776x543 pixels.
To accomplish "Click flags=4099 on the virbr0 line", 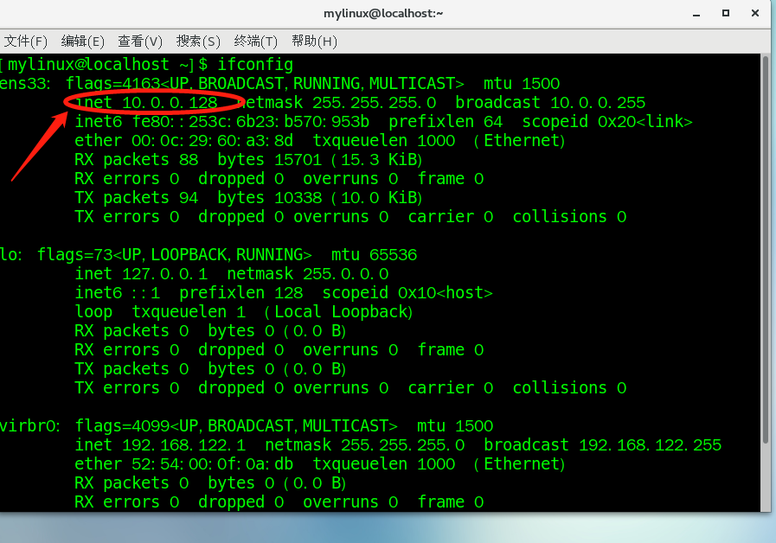I will [x=123, y=425].
